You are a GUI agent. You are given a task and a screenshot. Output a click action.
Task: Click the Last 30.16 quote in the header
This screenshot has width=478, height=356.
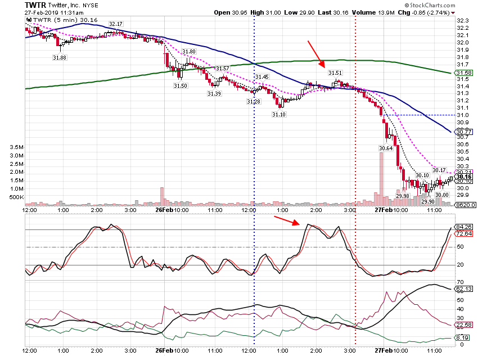tap(333, 12)
